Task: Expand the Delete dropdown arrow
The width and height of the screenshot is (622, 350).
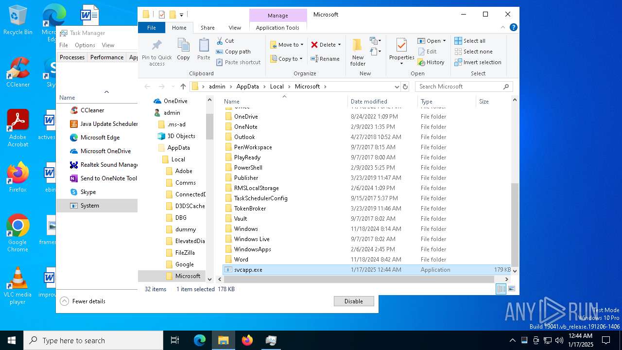Action: click(339, 45)
